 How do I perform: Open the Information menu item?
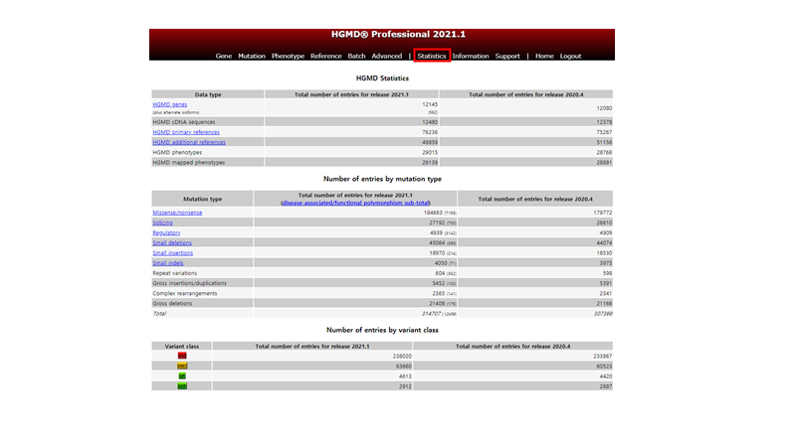[x=471, y=56]
